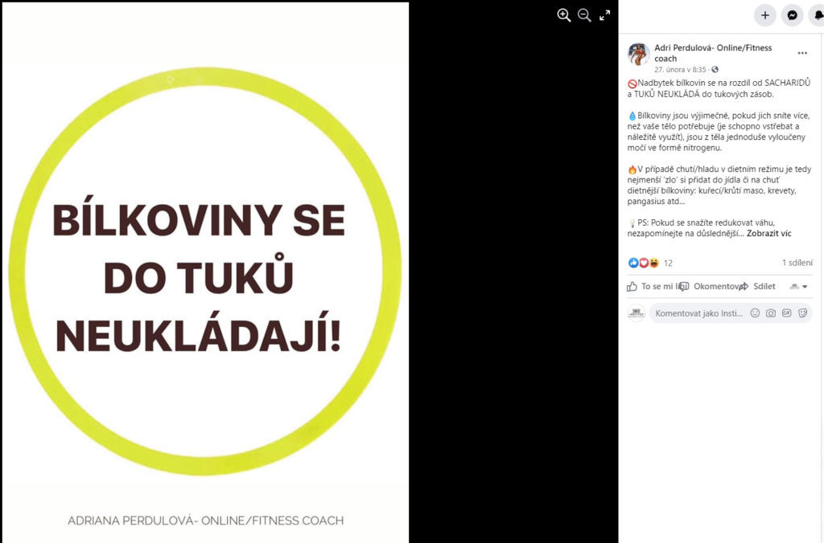Open post options three-dot menu
This screenshot has height=543, width=824.
[x=802, y=53]
